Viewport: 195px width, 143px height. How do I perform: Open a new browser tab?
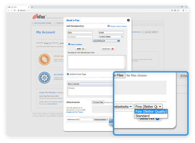pyautogui.click(x=32, y=7)
